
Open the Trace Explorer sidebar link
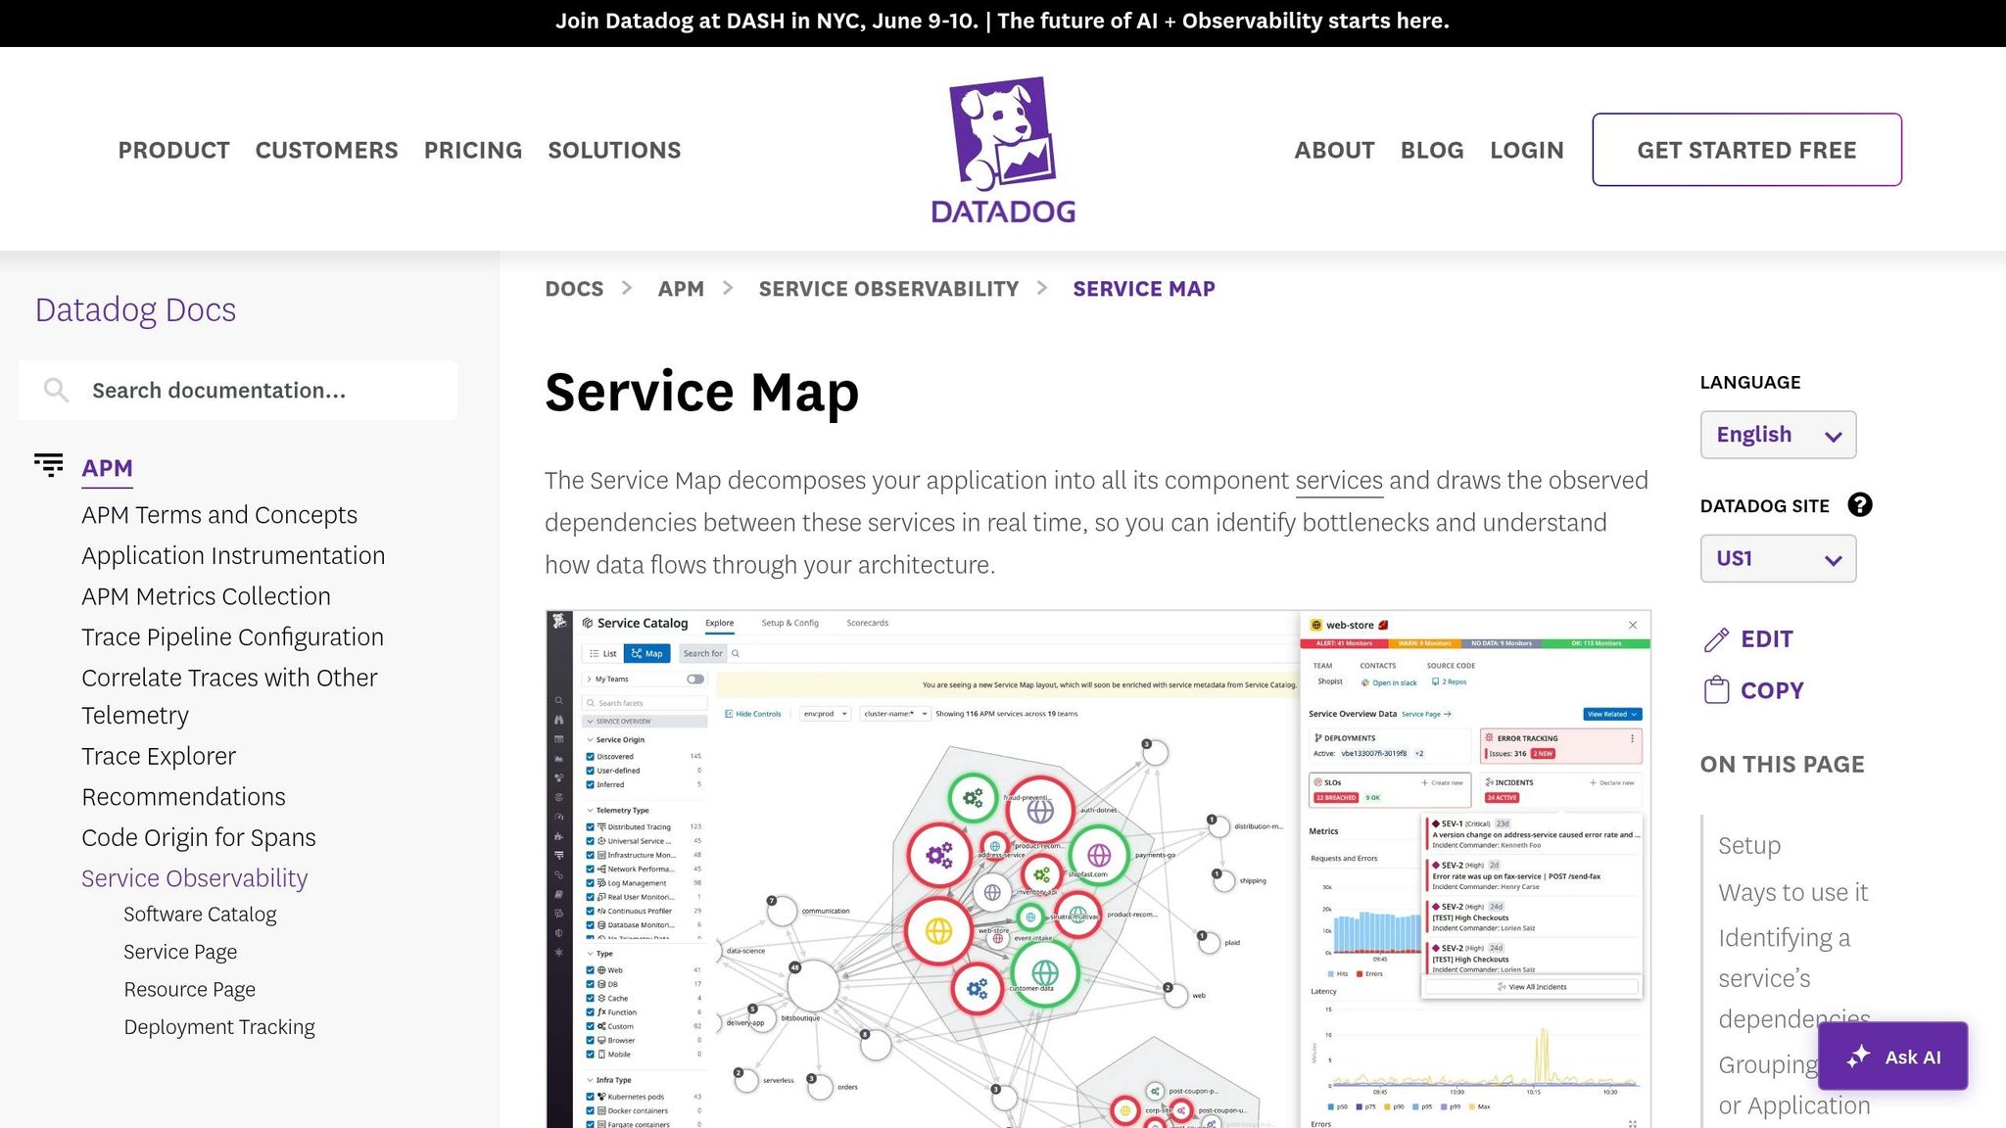[x=159, y=755]
